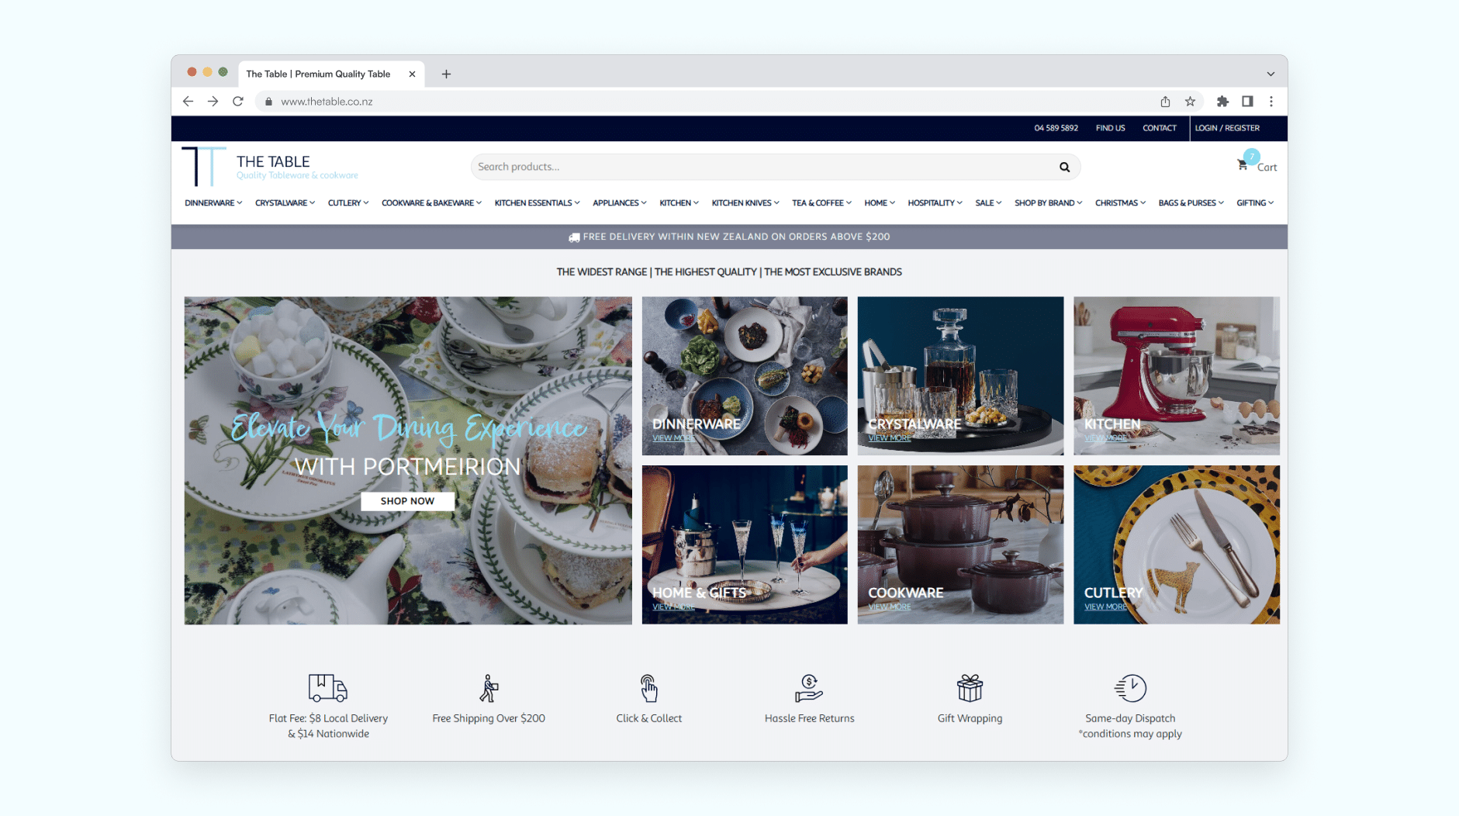
Task: Click the tab list chevron in tab strip
Action: (1271, 74)
